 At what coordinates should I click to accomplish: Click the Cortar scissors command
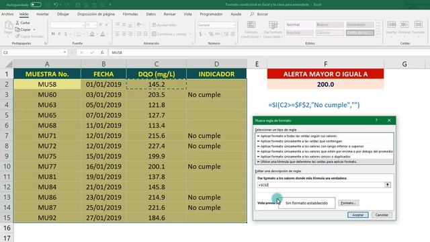pos(23,23)
